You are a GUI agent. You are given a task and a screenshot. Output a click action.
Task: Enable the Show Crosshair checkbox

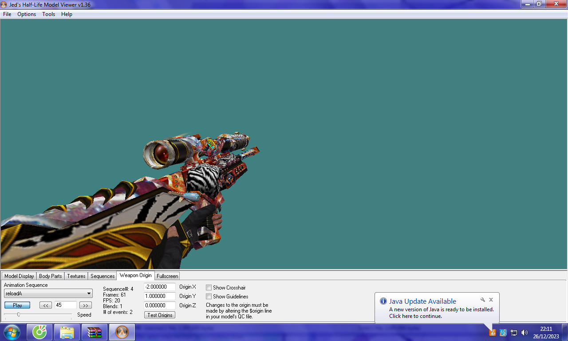(209, 288)
